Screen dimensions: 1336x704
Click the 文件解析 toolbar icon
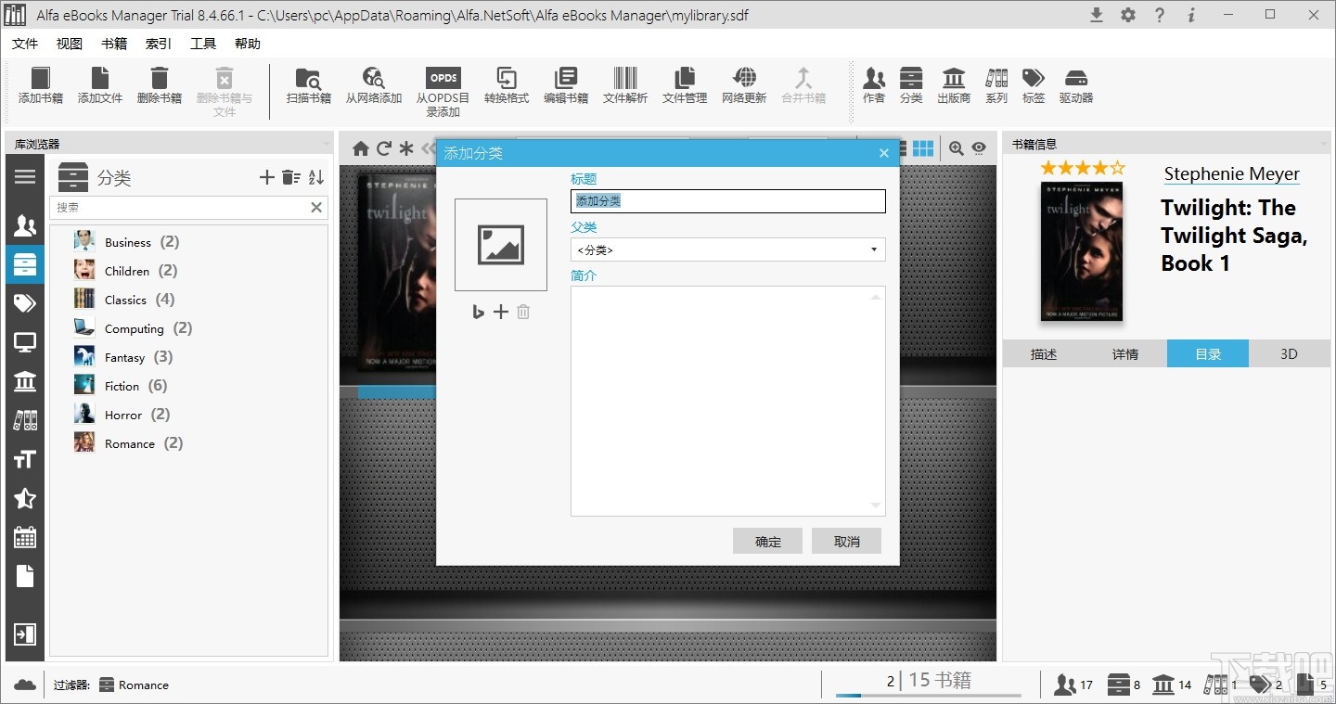(624, 88)
